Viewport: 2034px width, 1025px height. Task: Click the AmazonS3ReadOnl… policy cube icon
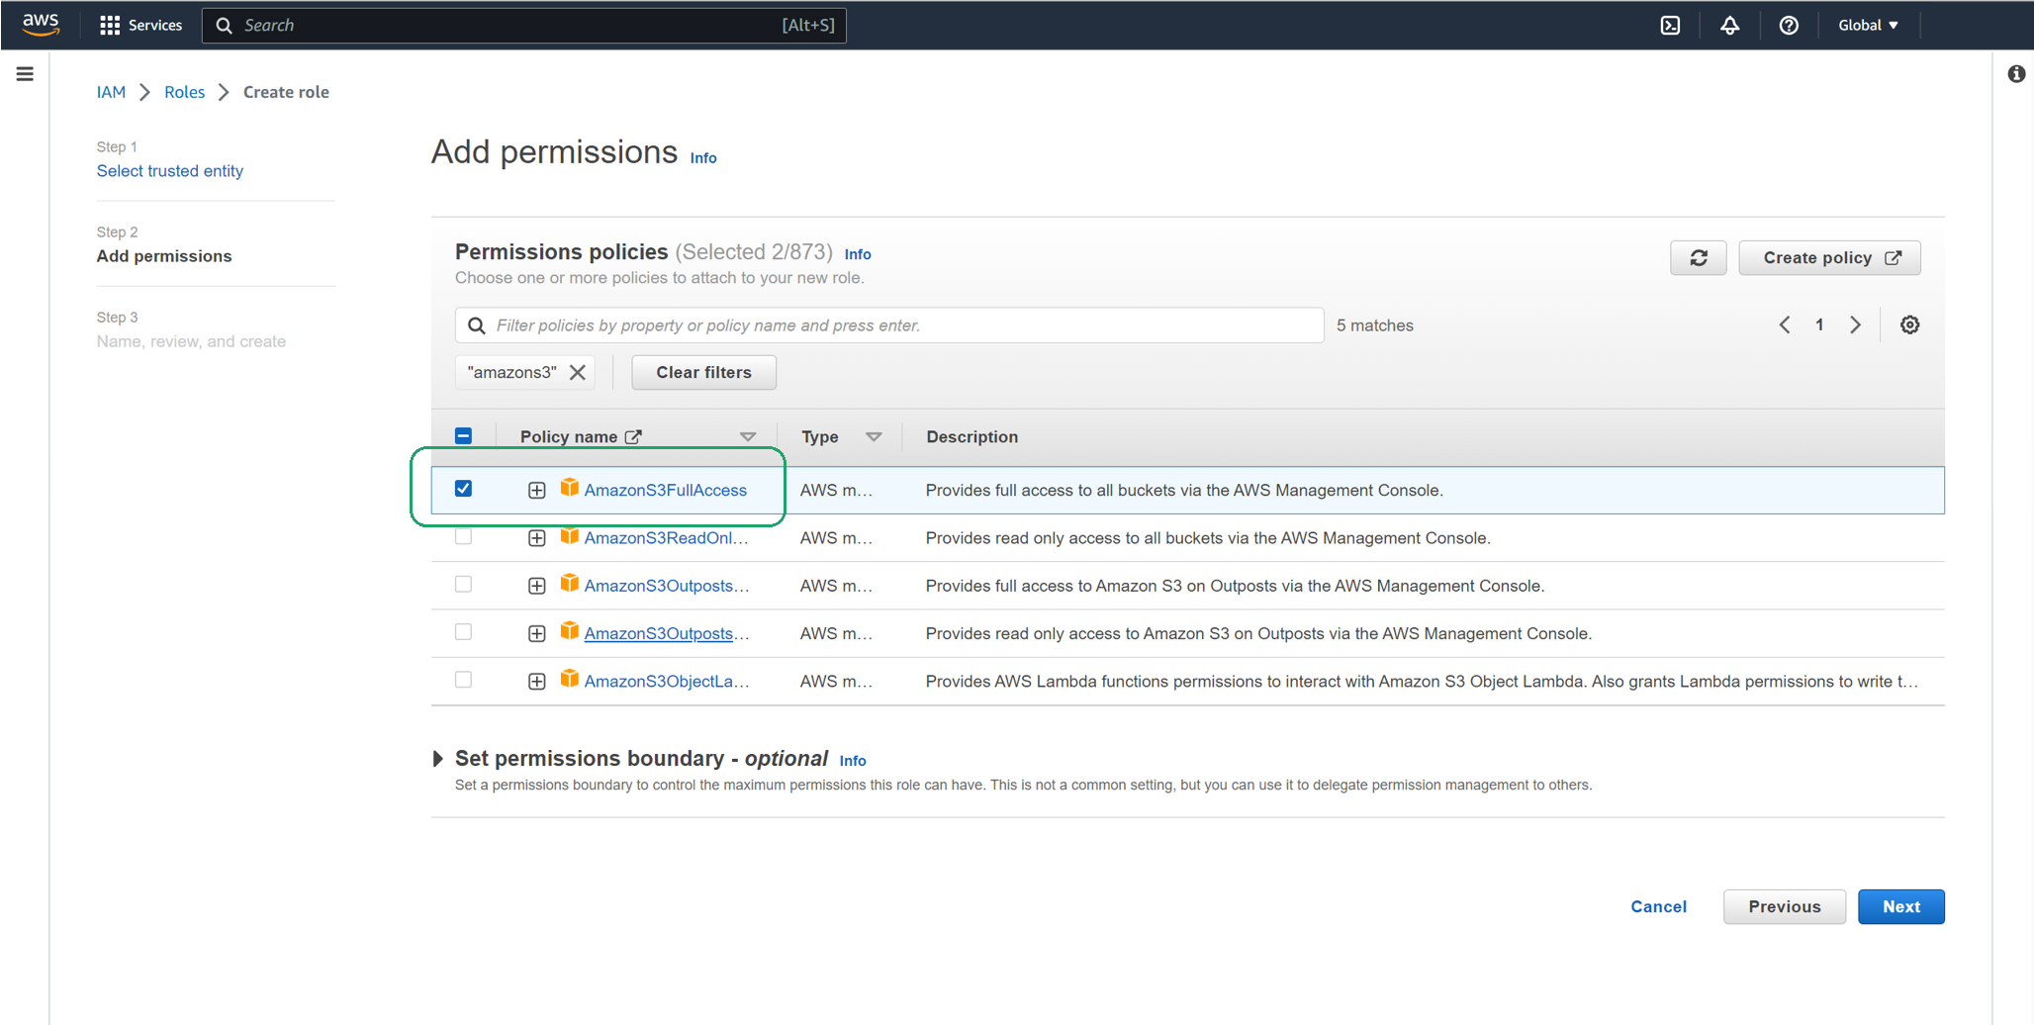[569, 536]
